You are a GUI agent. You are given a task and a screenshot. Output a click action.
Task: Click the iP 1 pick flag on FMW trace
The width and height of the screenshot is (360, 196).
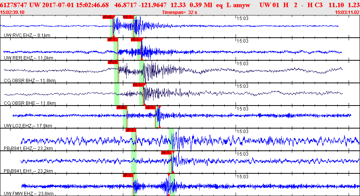pos(128,175)
